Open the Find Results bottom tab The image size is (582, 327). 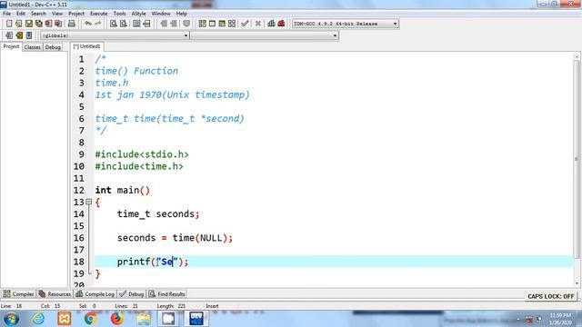coord(167,294)
